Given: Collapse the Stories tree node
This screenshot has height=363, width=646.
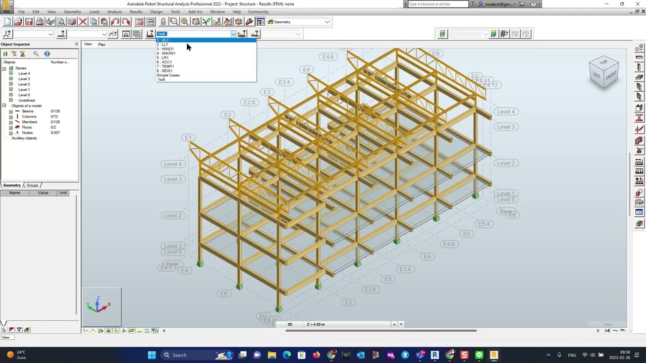Looking at the screenshot, I should (x=4, y=68).
